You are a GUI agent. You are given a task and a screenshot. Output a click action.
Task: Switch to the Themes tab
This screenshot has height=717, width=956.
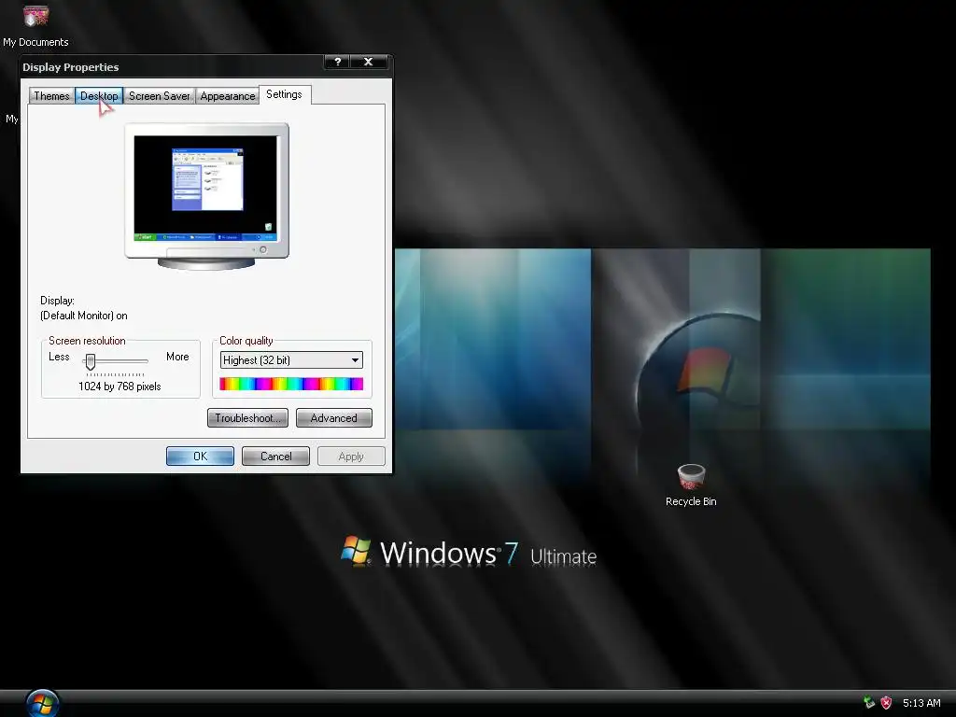[52, 96]
